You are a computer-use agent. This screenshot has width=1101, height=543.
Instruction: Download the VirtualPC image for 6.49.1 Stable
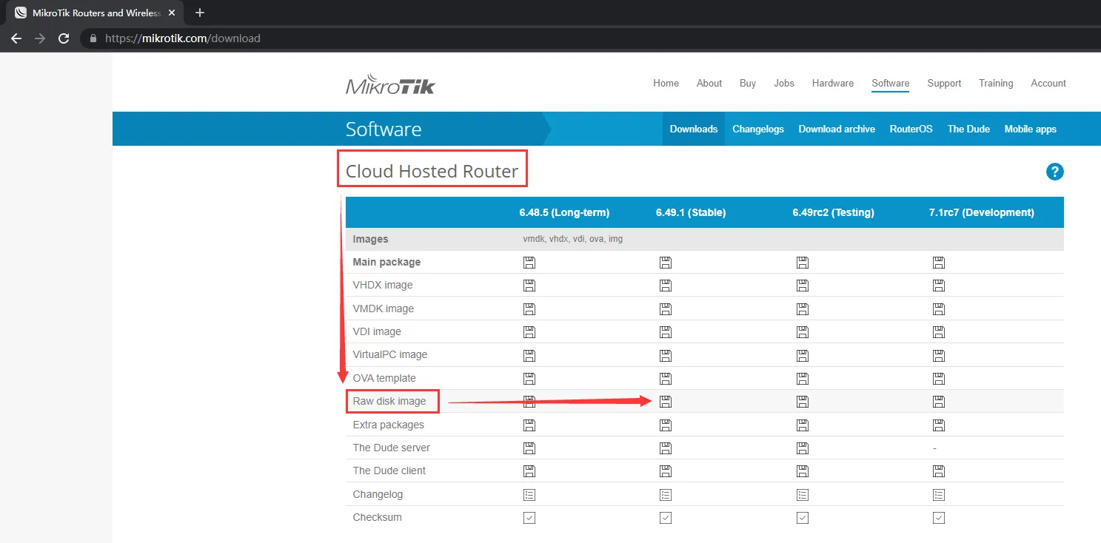(665, 355)
